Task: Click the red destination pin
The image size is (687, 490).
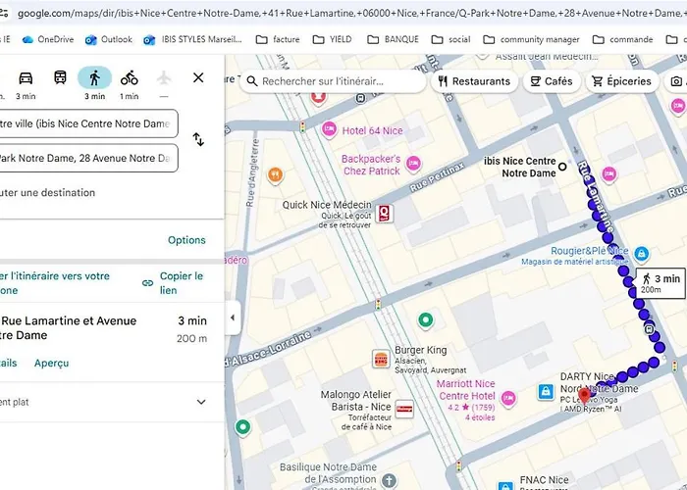Action: pos(584,395)
